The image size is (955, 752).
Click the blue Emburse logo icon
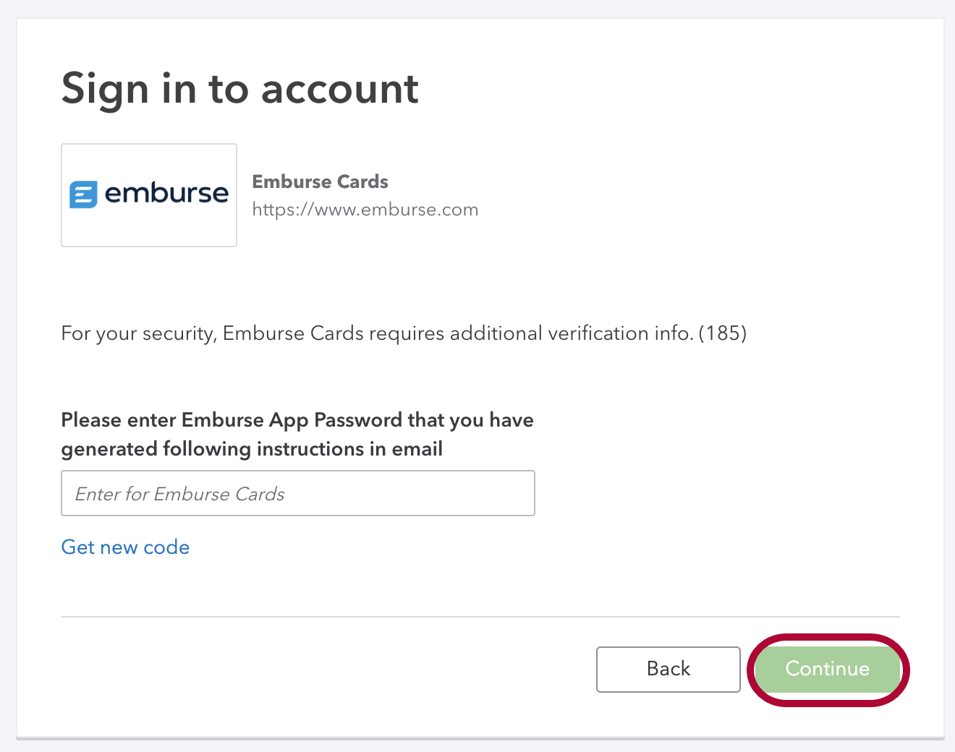84,194
